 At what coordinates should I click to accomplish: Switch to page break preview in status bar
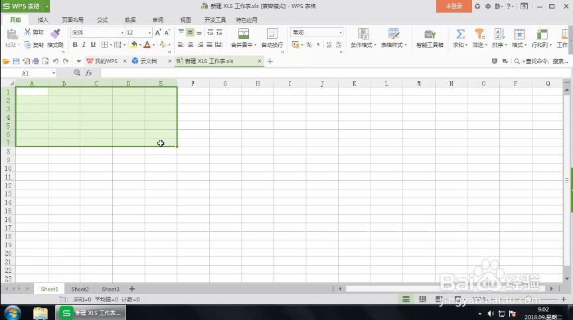tap(422, 299)
